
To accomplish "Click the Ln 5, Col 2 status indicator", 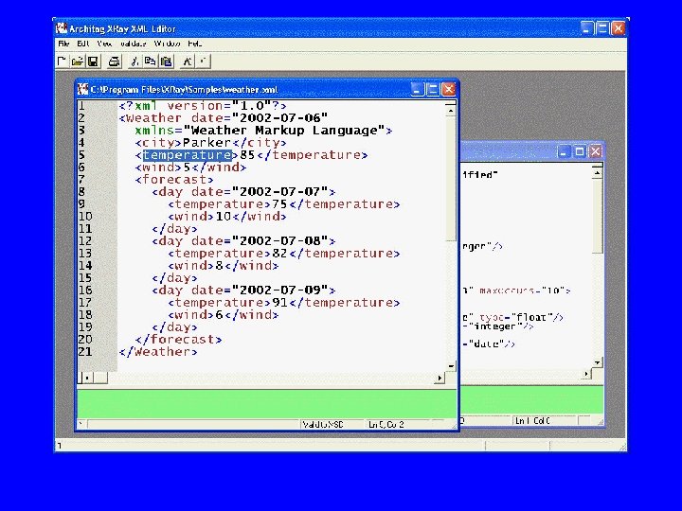I will pos(386,424).
